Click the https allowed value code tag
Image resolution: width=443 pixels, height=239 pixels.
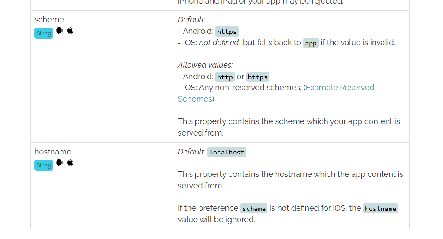(x=257, y=77)
